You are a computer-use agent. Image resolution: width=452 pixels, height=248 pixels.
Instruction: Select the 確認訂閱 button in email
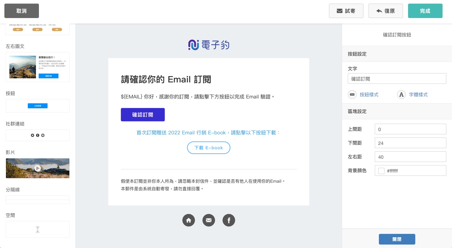click(x=143, y=115)
